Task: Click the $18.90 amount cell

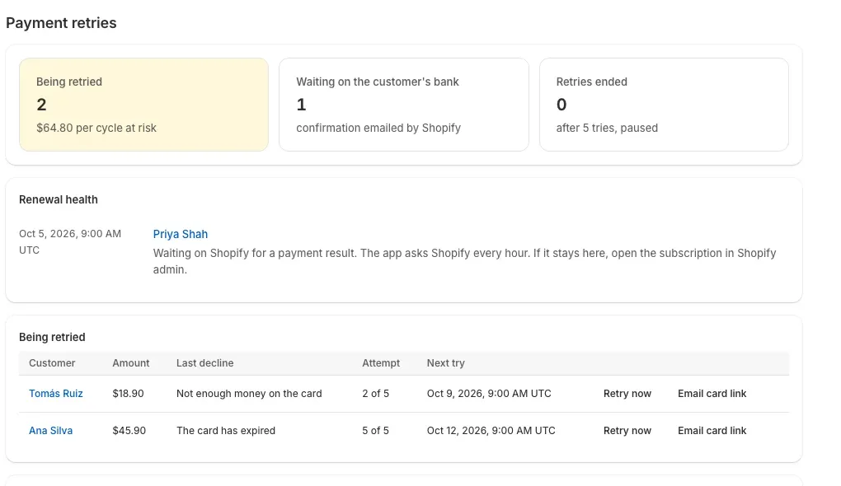Action: point(128,393)
